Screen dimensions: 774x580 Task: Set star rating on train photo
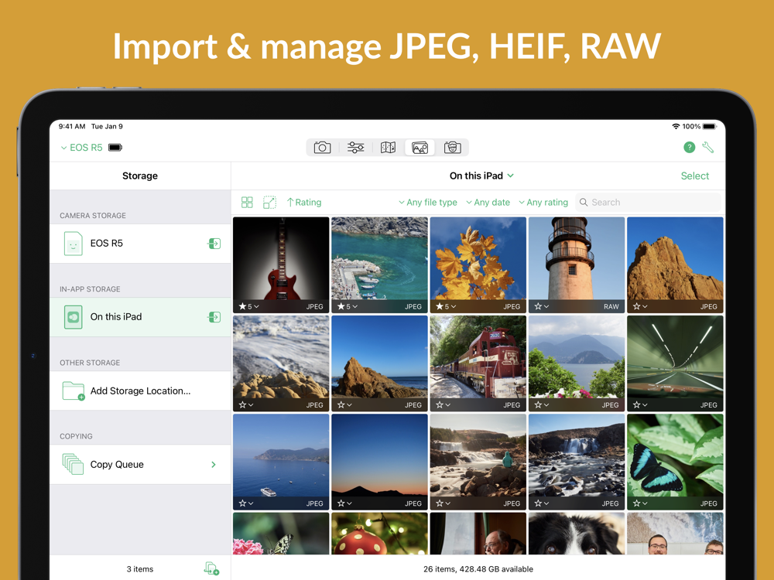[443, 405]
